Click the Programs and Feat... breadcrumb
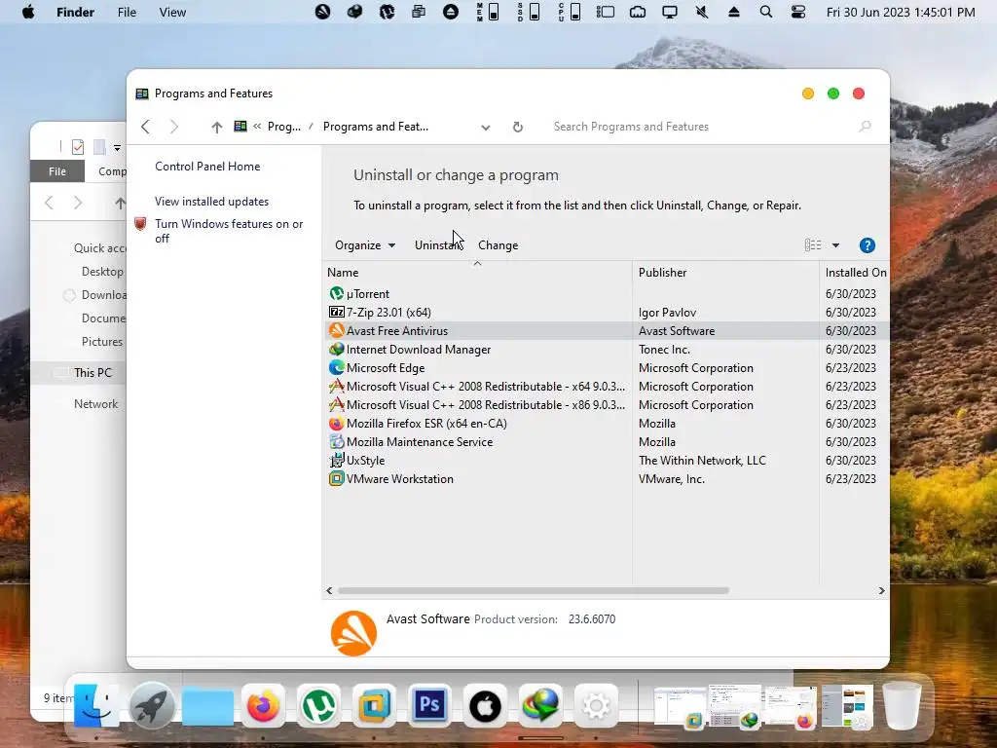 [376, 127]
